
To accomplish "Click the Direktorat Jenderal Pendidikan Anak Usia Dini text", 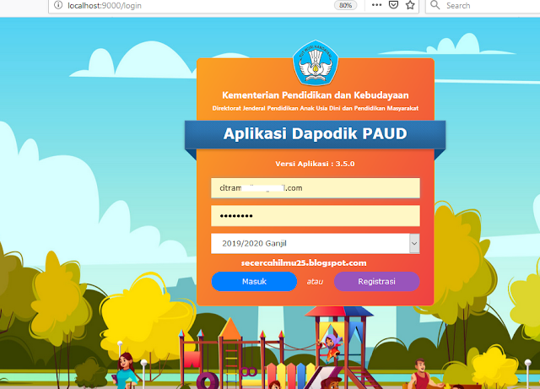I will click(x=316, y=108).
